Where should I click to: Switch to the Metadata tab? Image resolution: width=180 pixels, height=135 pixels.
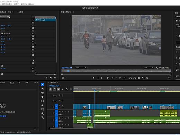(x=21, y=12)
